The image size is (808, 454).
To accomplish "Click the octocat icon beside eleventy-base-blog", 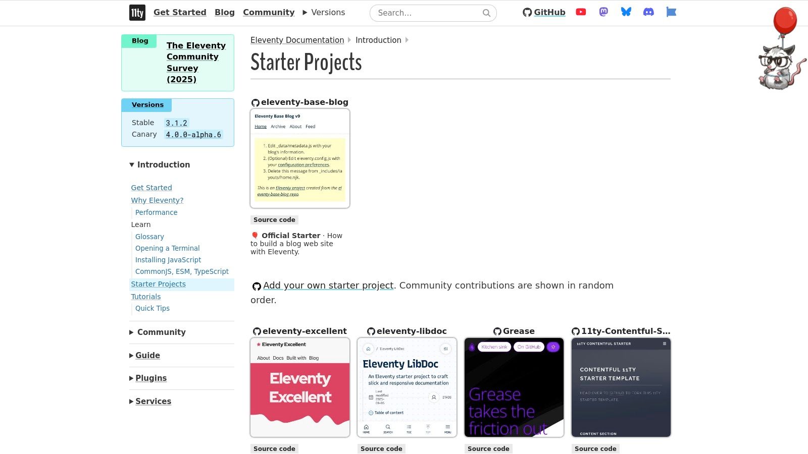I will tap(256, 102).
